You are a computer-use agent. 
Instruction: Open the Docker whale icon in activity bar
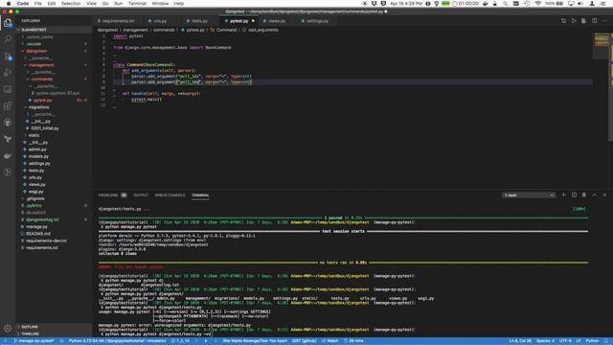(8, 155)
